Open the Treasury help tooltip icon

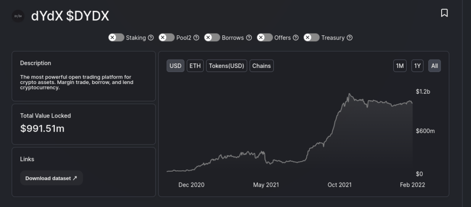coord(350,38)
